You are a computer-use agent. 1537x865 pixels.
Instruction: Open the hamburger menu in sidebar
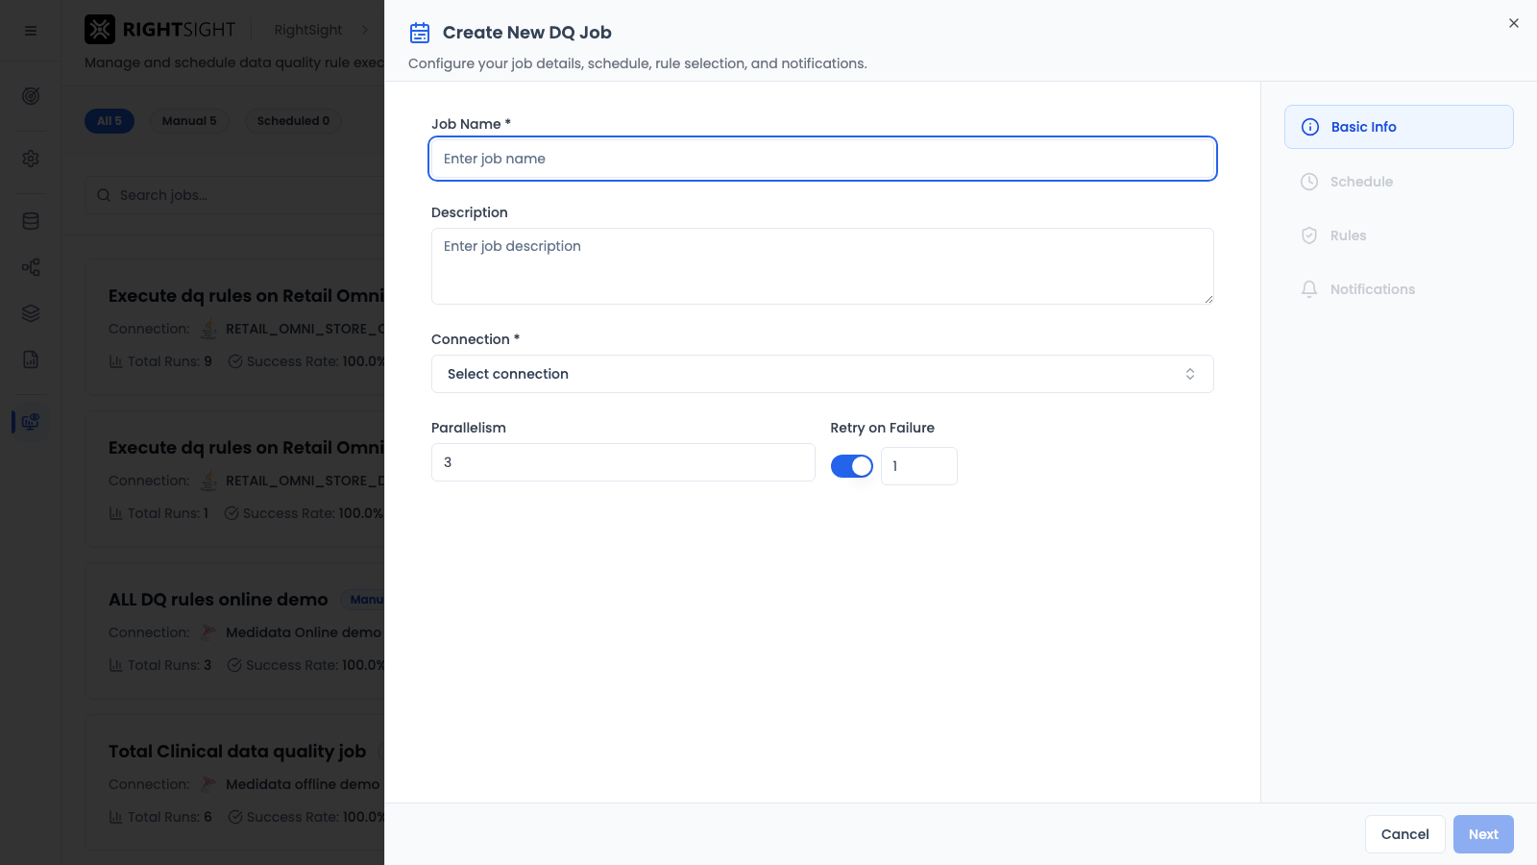point(31,31)
